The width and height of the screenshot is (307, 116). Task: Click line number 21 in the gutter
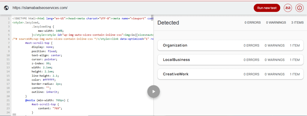tap(8, 100)
